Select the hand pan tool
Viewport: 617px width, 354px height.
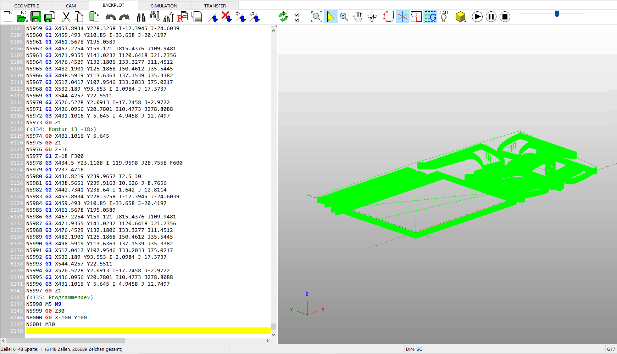(358, 17)
